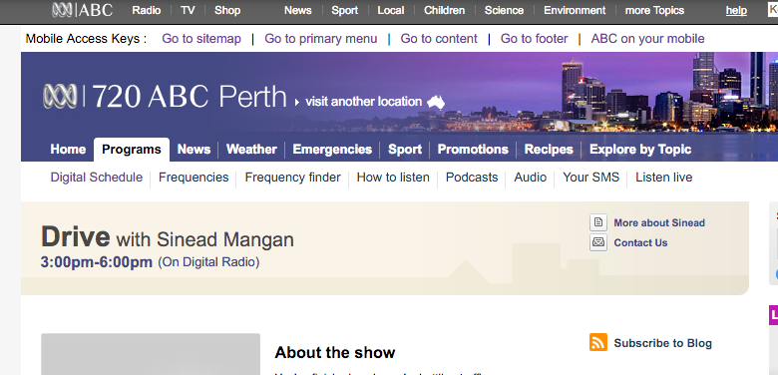
Task: Open the Audio submenu link
Action: 531,178
